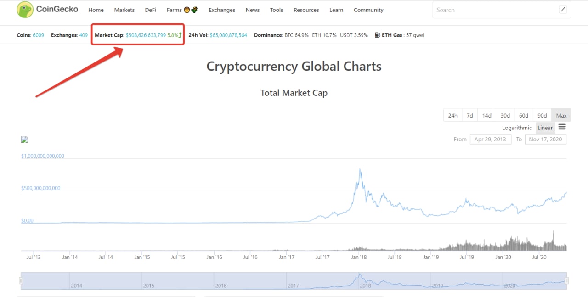The width and height of the screenshot is (588, 297).
Task: Click the From date field
Action: [491, 139]
